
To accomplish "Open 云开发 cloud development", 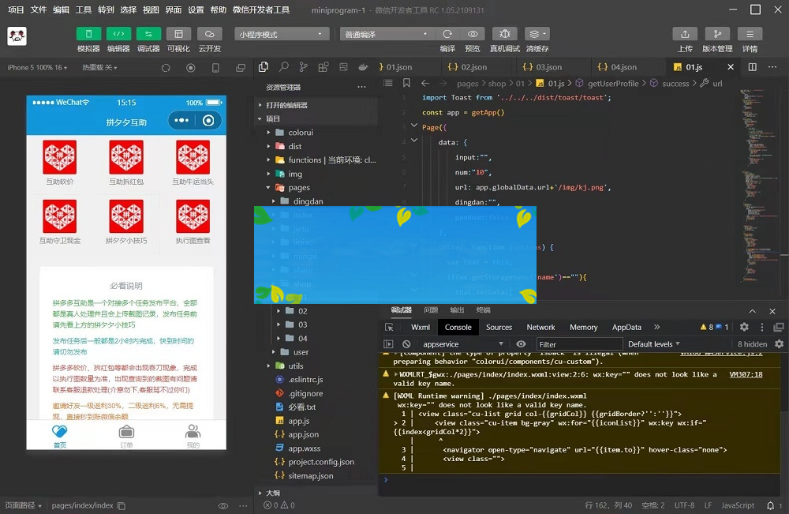I will click(209, 34).
